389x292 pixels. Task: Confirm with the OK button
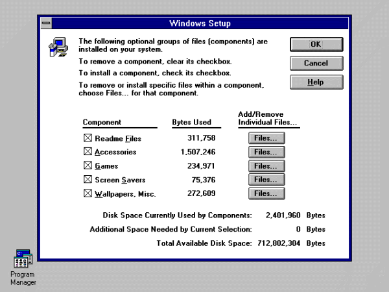pos(316,44)
